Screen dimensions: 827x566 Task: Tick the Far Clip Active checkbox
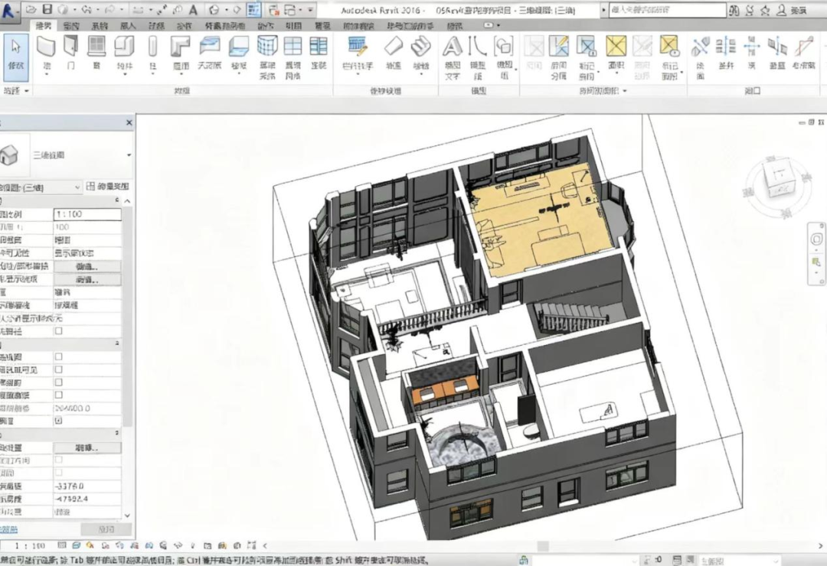pos(59,395)
